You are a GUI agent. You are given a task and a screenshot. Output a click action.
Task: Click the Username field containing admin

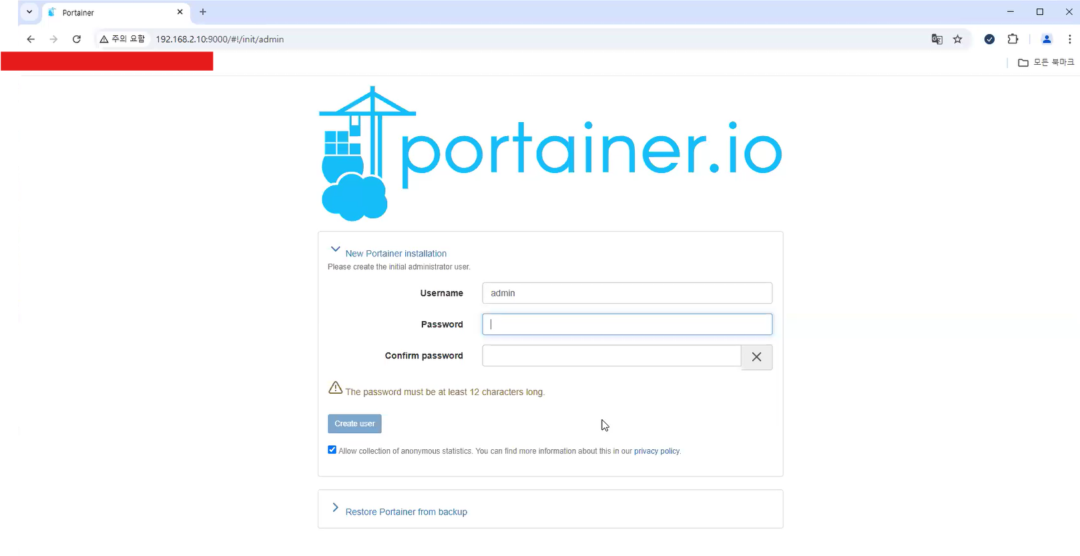click(627, 293)
